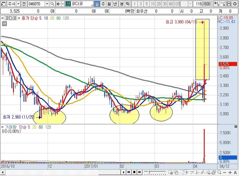The image size is (239, 176).
Task: Select the crosshair cursor tool
Action: (187, 172)
